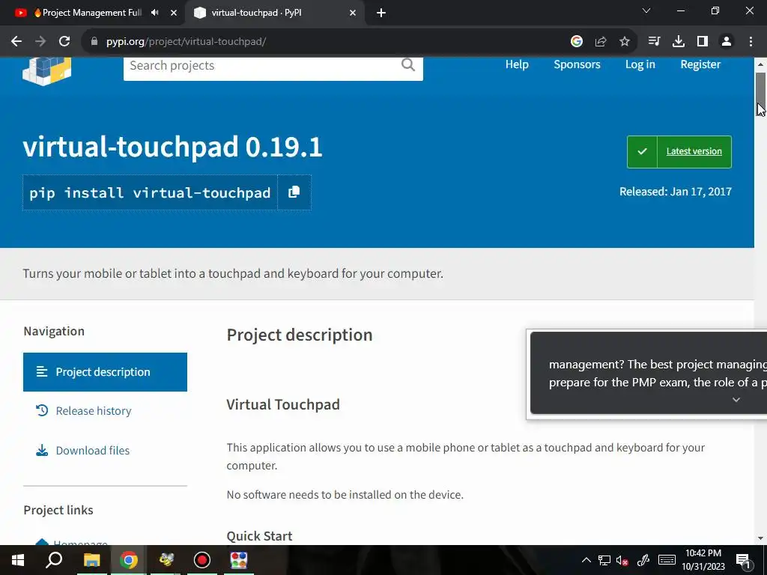Toggle Chrome side panel icon

click(703, 42)
